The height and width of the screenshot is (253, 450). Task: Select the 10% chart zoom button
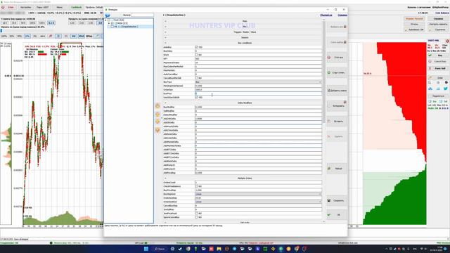coord(27,36)
